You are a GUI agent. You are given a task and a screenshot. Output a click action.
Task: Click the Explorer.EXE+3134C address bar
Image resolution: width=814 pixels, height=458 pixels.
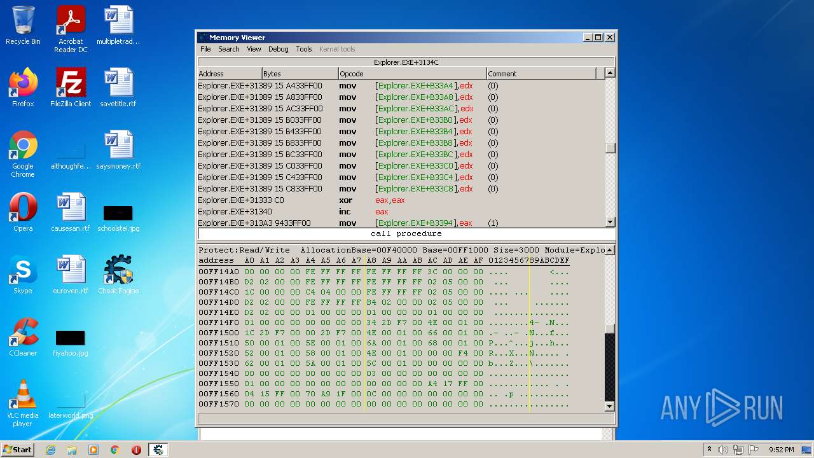[406, 62]
